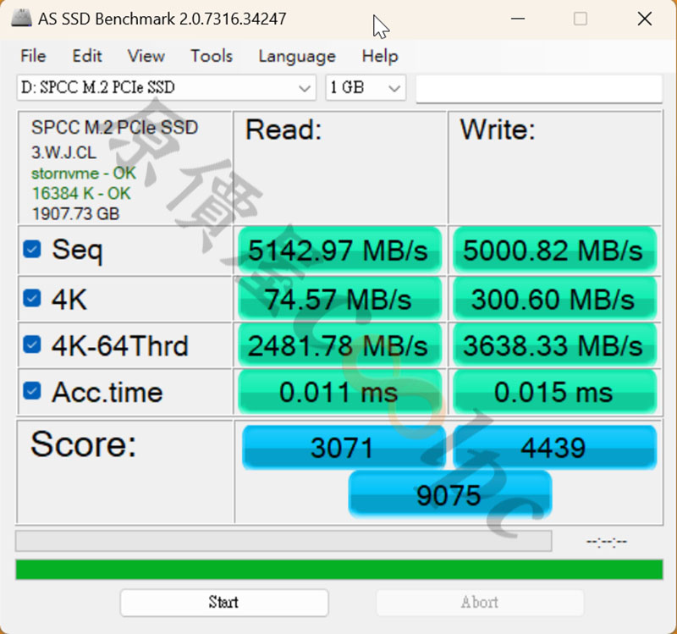Image resolution: width=677 pixels, height=634 pixels.
Task: Click the AS SSD Benchmark title bar icon
Action: pos(21,19)
